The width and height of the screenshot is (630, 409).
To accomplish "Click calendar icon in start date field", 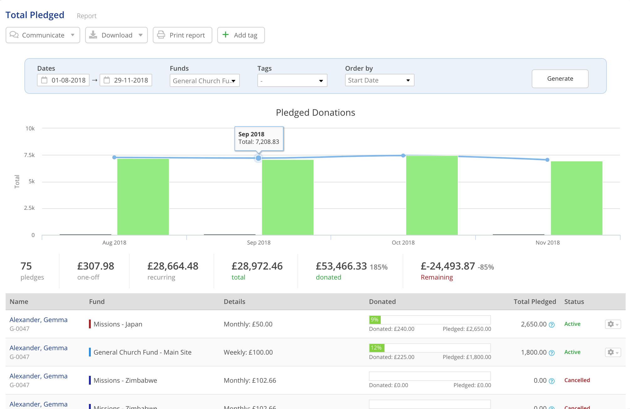I will point(44,80).
